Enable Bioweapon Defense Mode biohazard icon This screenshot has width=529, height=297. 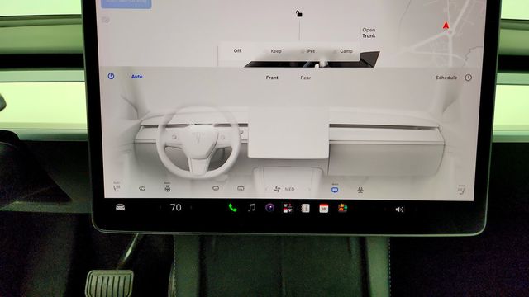[x=360, y=191]
